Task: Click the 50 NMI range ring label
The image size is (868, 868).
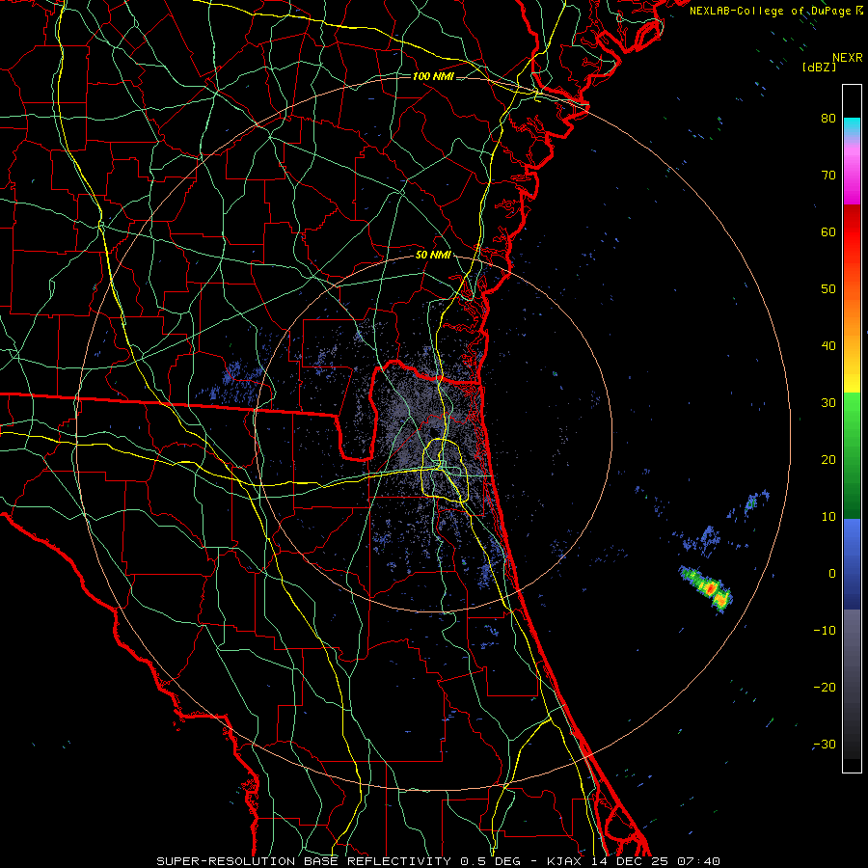Action: (433, 256)
